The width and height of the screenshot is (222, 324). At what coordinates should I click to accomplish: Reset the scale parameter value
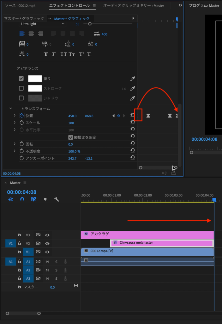(x=133, y=123)
